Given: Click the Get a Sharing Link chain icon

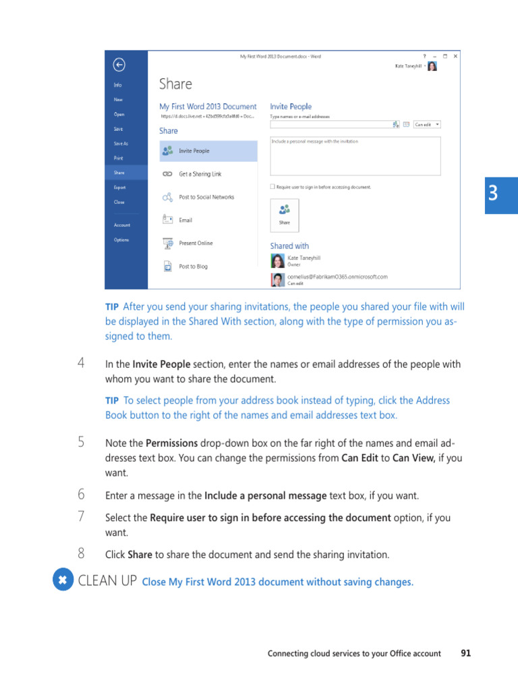Looking at the screenshot, I should click(167, 173).
